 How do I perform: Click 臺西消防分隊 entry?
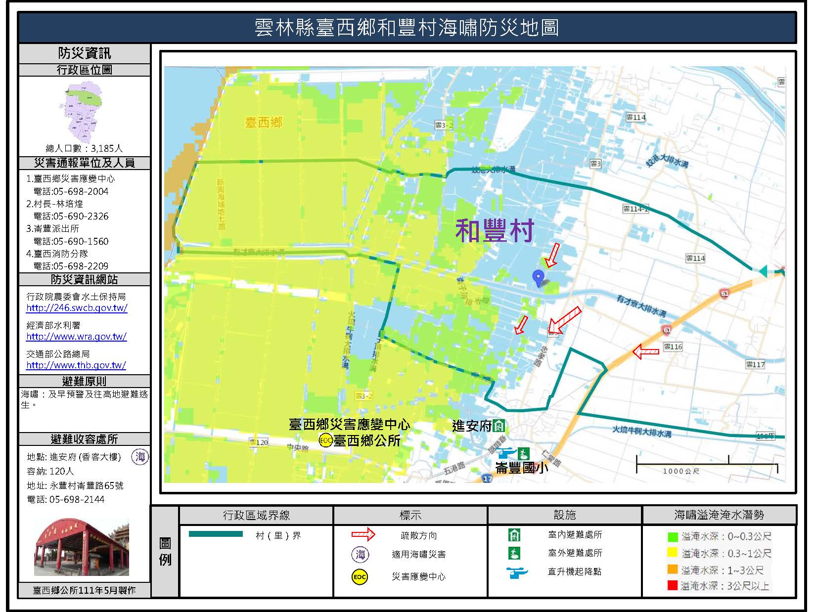pos(57,254)
